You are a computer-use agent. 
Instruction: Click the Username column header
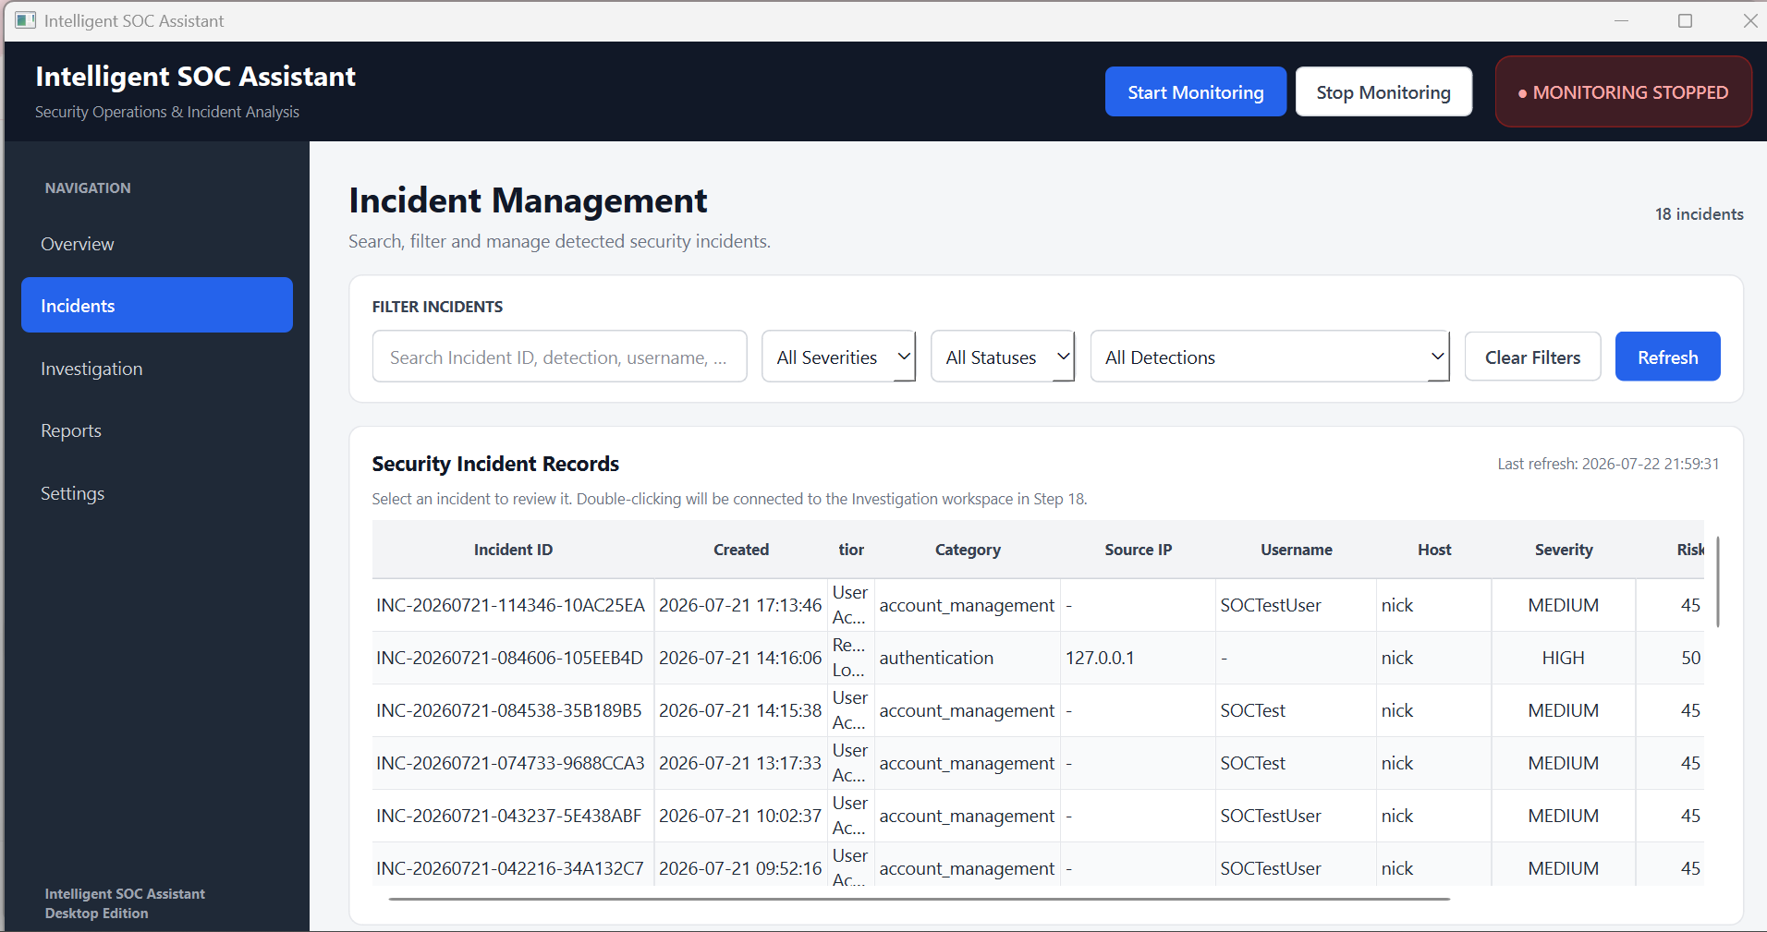point(1296,550)
